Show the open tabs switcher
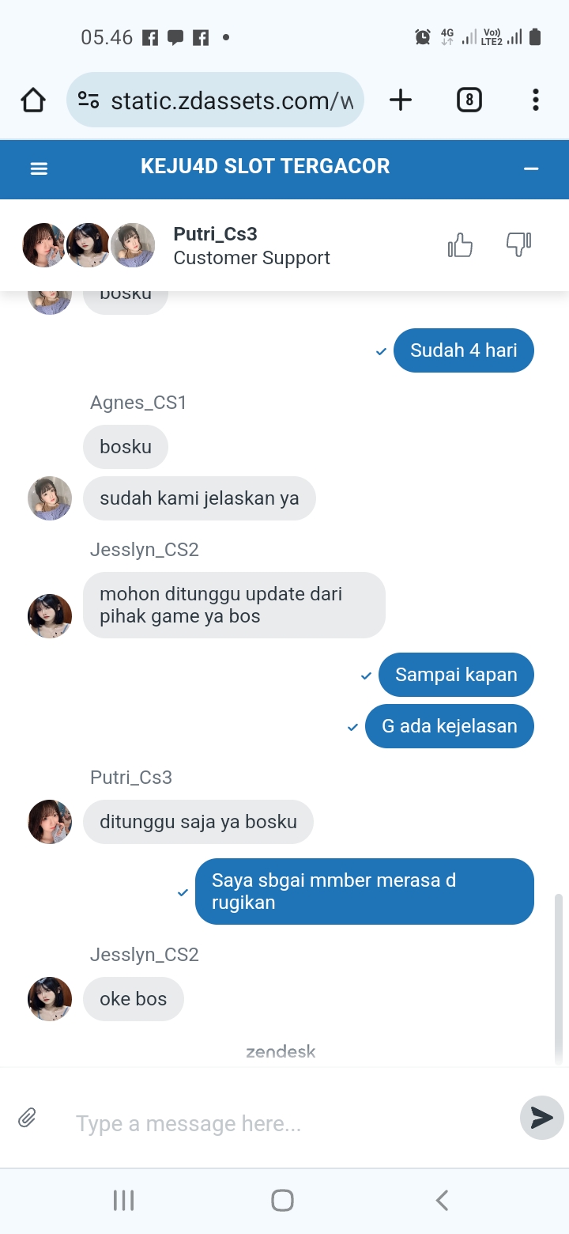 [x=469, y=100]
